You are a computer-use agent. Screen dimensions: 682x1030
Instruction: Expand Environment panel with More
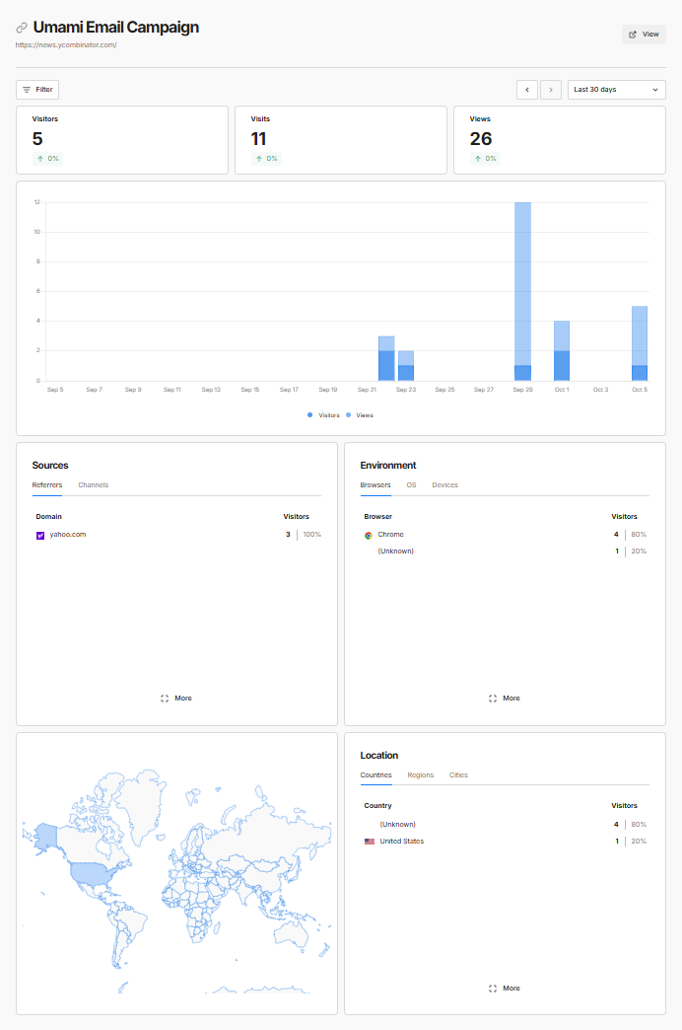(x=505, y=699)
